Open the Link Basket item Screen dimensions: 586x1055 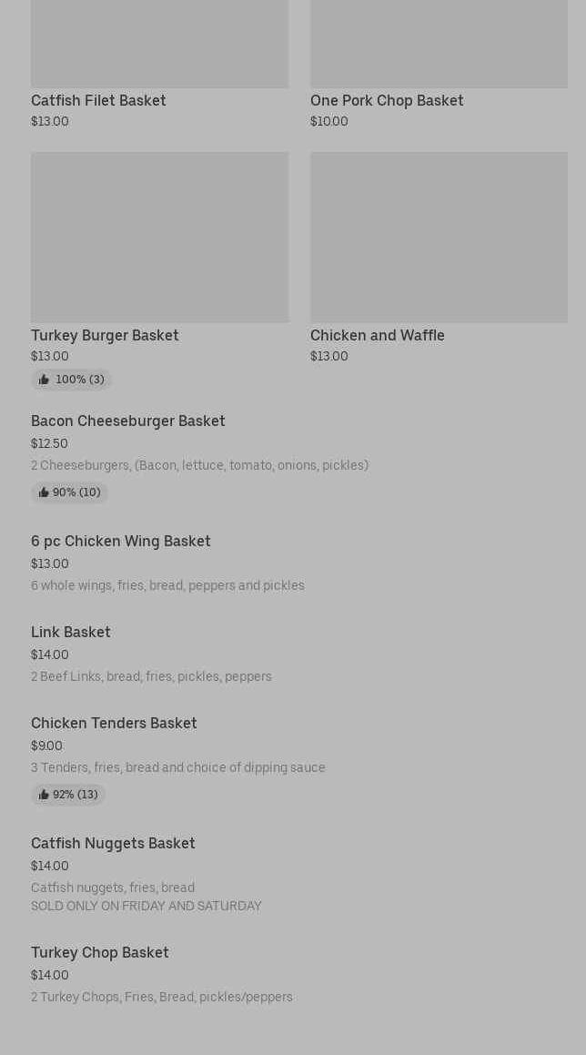click(70, 632)
